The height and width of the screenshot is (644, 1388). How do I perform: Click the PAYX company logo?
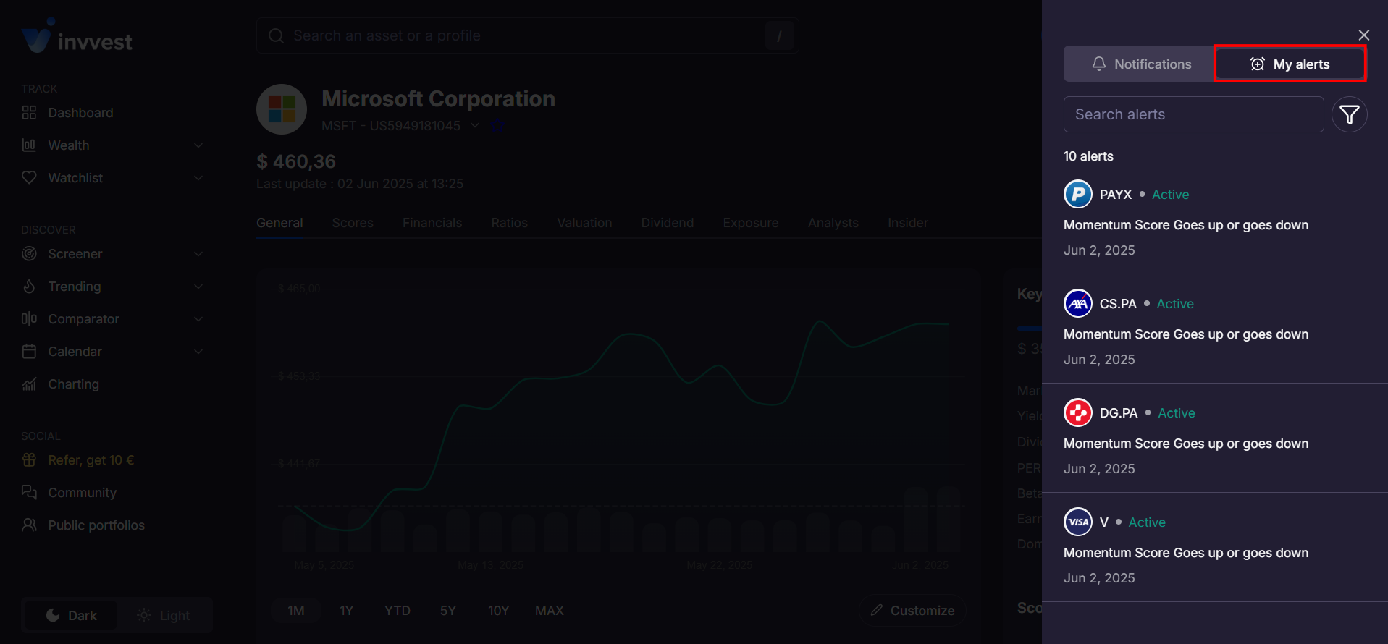coord(1078,194)
